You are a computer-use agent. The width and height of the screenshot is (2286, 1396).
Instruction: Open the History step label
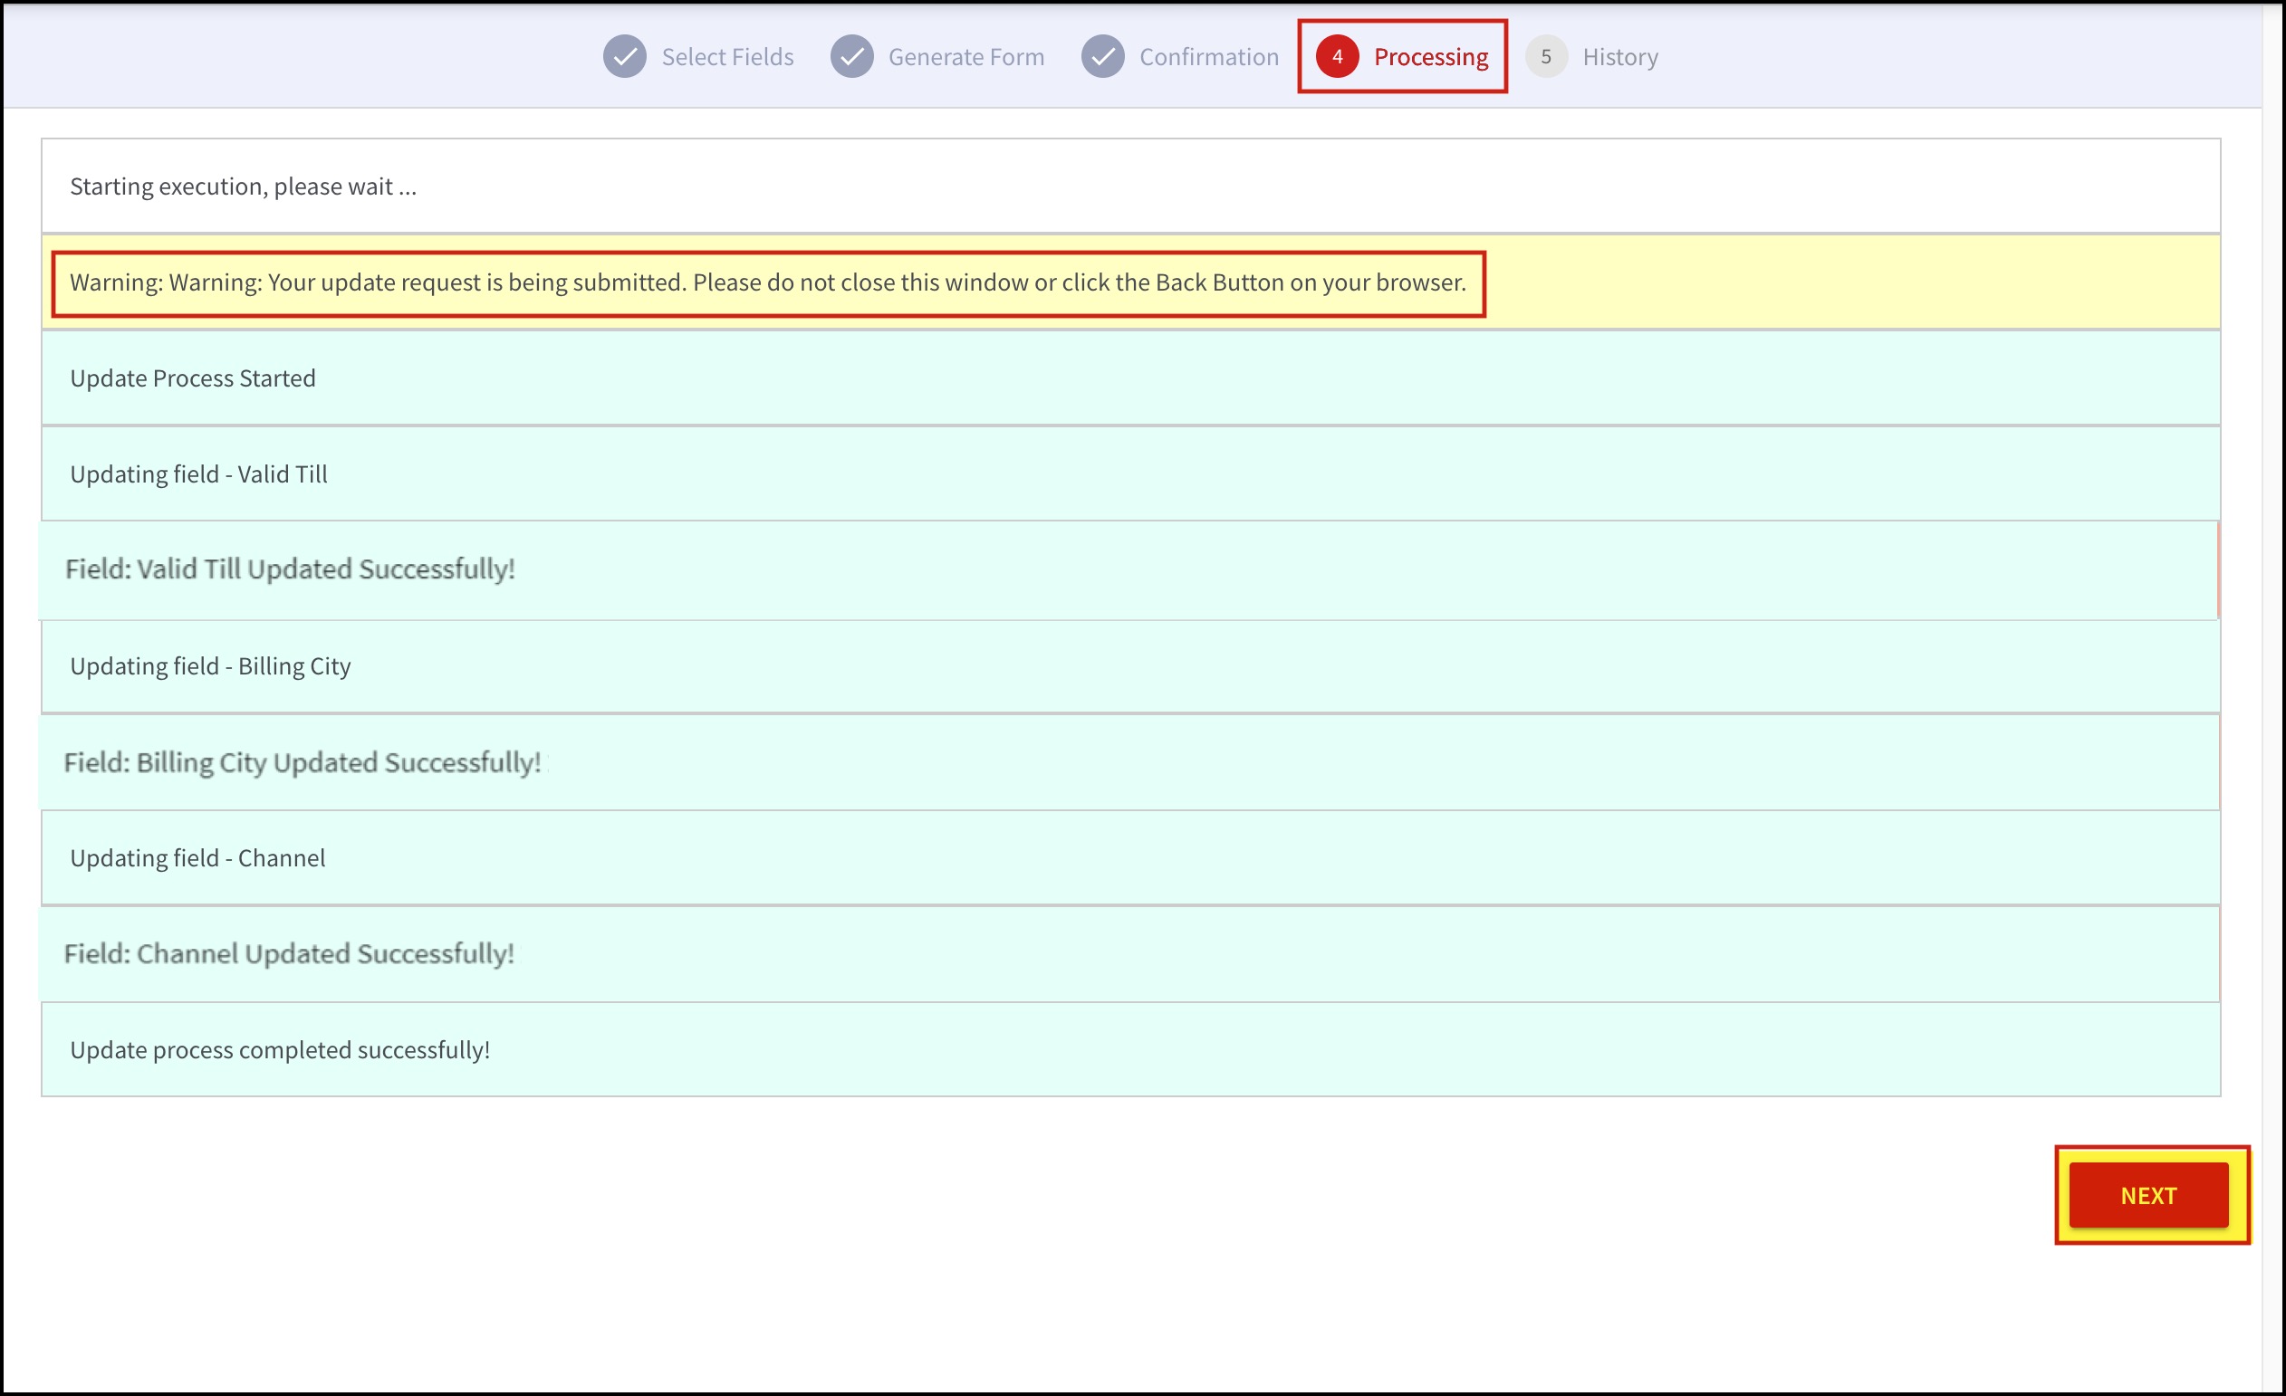(x=1620, y=58)
